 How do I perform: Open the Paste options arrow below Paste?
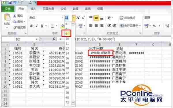[7, 28]
